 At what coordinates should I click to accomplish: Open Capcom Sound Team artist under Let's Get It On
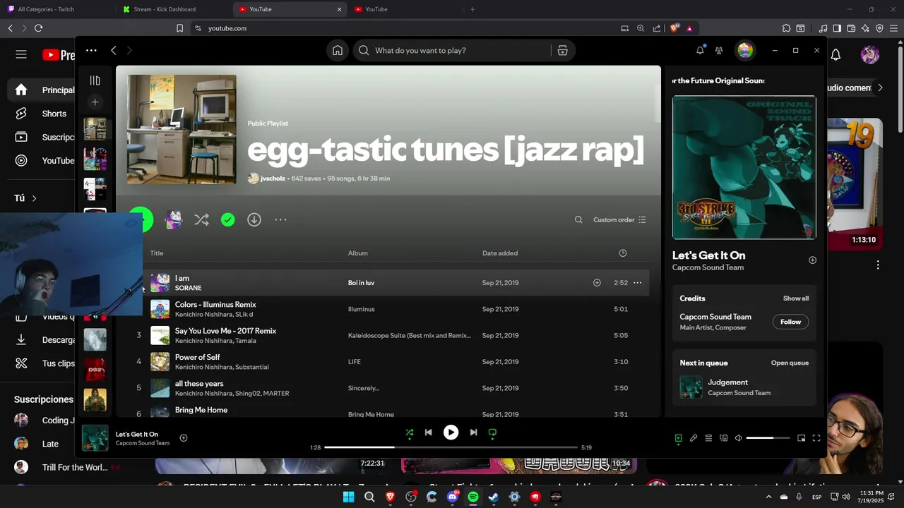(x=708, y=267)
